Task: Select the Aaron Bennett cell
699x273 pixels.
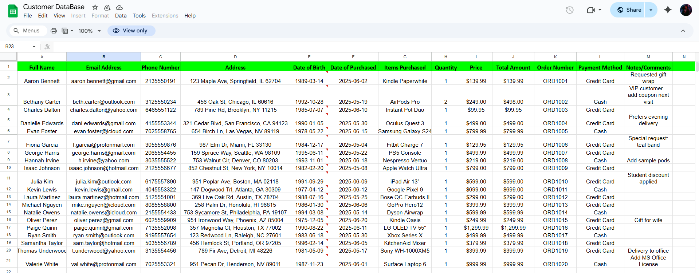Action: tap(42, 78)
